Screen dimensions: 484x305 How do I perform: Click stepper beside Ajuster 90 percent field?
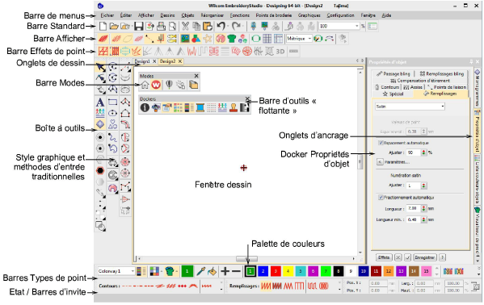pos(423,152)
